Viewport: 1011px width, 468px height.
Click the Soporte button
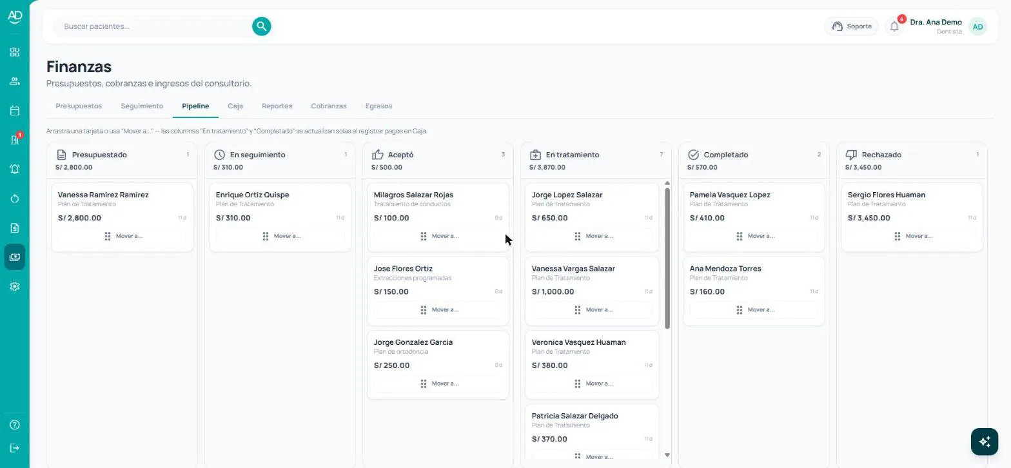click(851, 26)
